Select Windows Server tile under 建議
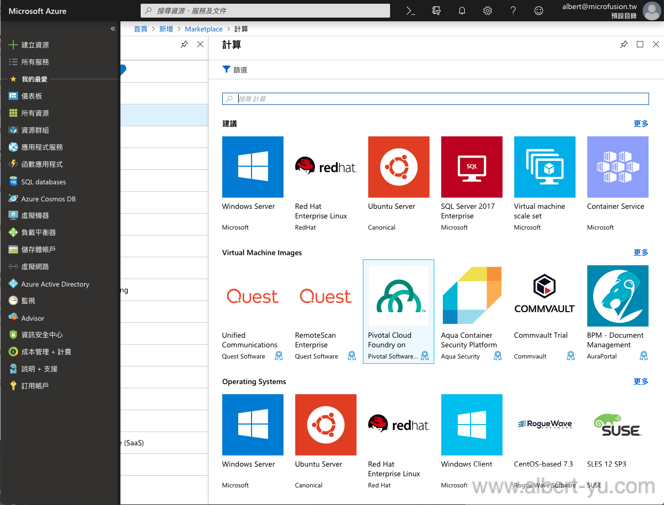Viewport: 664px width, 505px height. tap(253, 184)
